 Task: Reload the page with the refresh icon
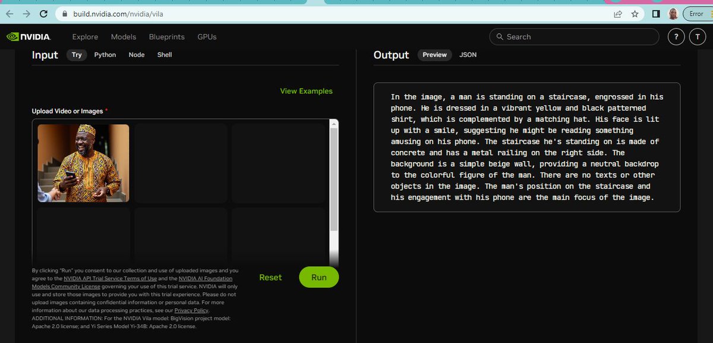coord(43,14)
